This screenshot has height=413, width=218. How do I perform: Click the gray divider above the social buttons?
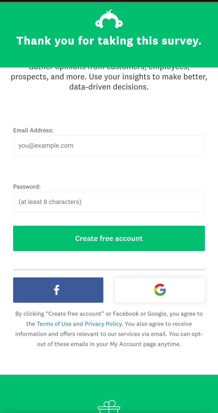click(x=109, y=269)
